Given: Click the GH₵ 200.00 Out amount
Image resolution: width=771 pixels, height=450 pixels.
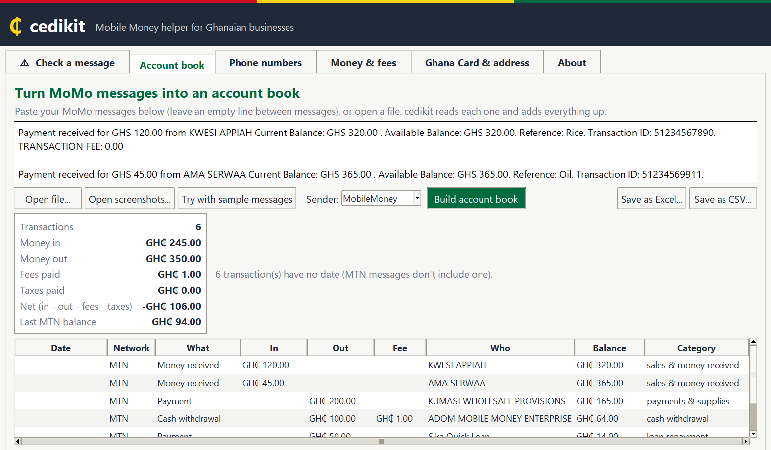Looking at the screenshot, I should coord(333,401).
